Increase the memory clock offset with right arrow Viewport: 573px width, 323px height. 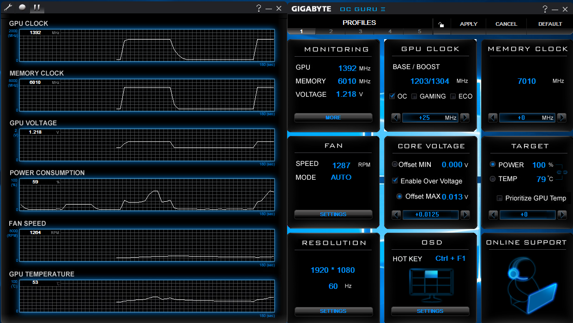tap(562, 117)
